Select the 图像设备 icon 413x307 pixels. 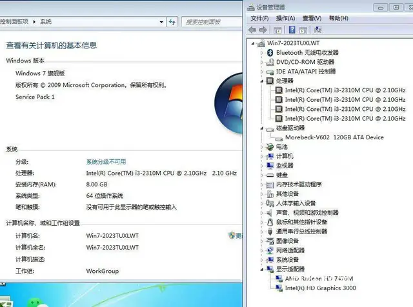[x=270, y=241]
